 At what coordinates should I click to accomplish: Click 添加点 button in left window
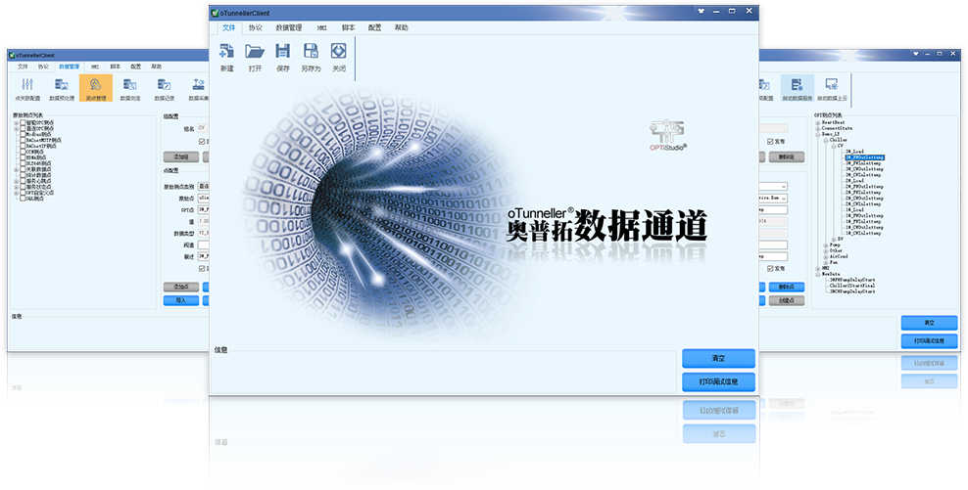(181, 288)
